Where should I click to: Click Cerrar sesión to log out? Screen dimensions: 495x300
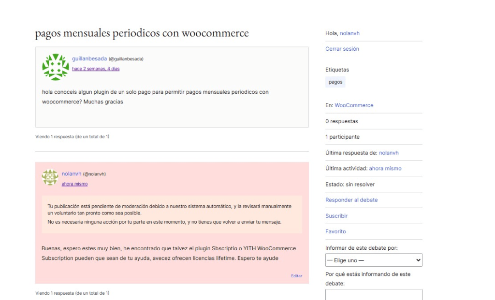click(342, 49)
